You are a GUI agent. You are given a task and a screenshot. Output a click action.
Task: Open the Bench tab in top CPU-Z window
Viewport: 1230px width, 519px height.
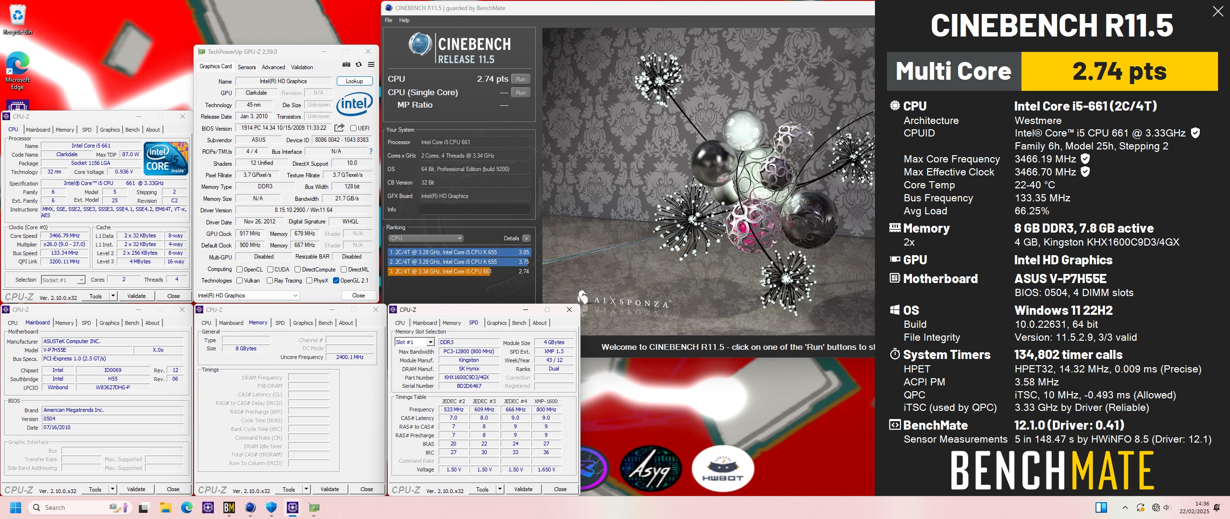[132, 130]
